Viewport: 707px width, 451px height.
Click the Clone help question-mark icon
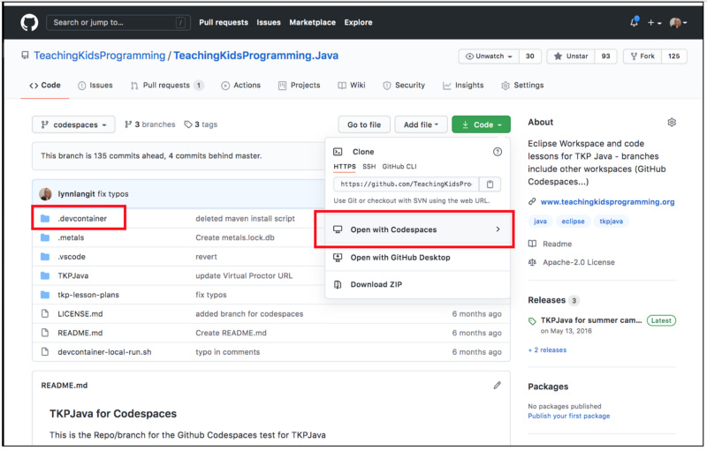pos(498,152)
